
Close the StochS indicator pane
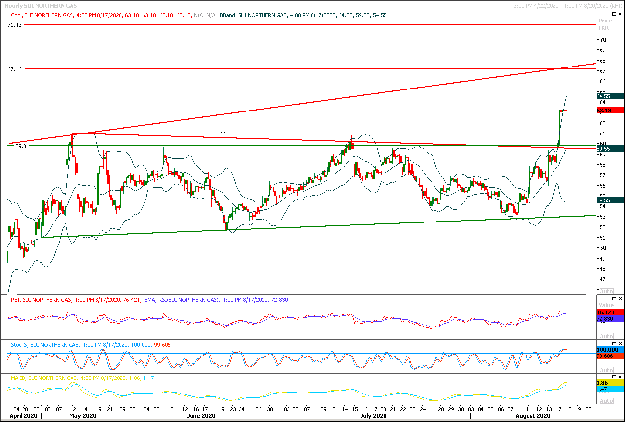pos(620,343)
